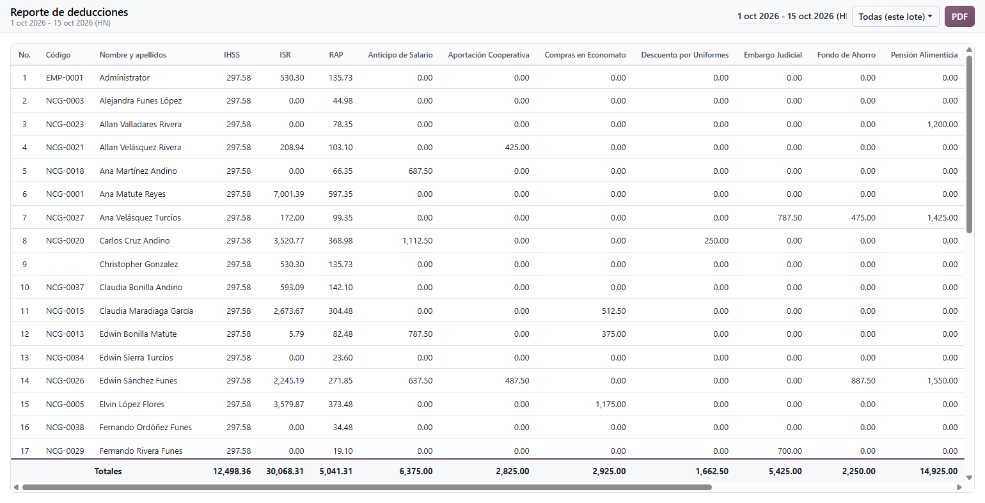Viewport: 985px width, 503px height.
Task: Click the vertical scrollbar down arrow
Action: click(969, 477)
